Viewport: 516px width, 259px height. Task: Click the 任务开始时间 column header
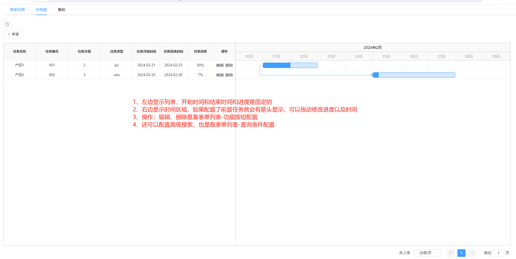146,52
